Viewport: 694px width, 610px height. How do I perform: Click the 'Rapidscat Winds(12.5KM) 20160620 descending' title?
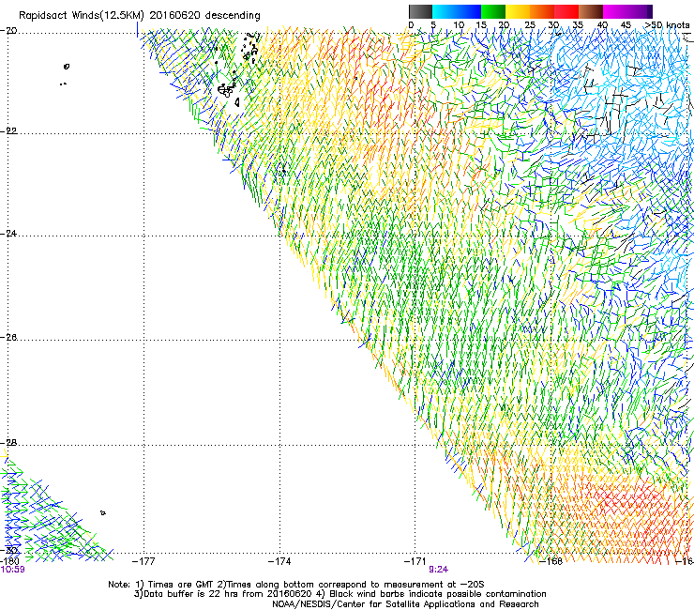coord(140,16)
